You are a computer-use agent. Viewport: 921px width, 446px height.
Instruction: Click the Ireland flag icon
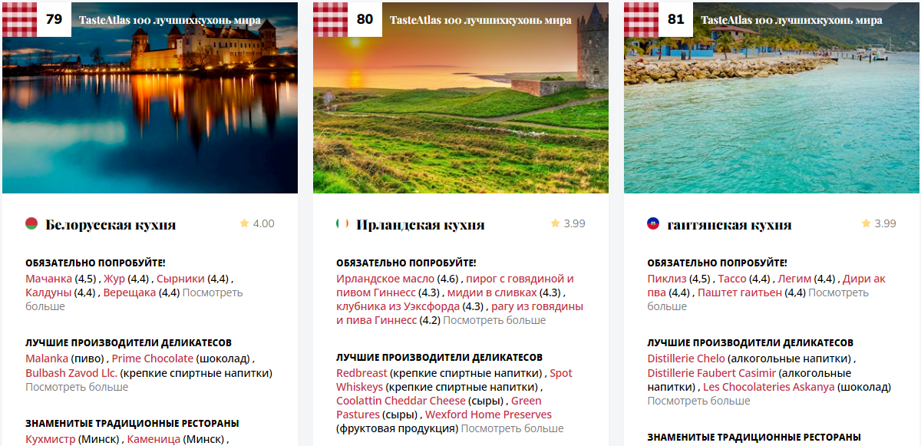click(x=342, y=224)
